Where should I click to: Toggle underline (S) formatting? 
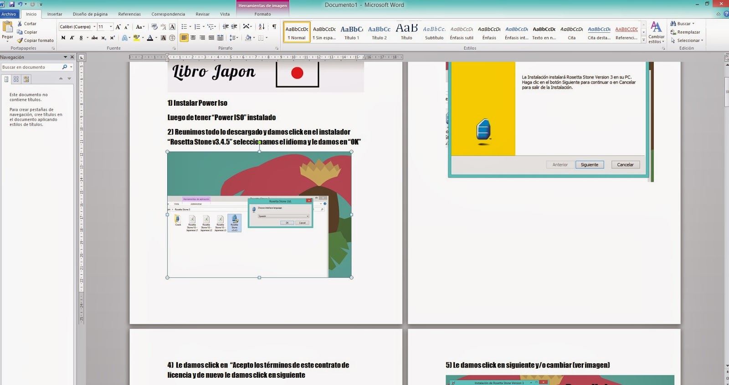[81, 38]
